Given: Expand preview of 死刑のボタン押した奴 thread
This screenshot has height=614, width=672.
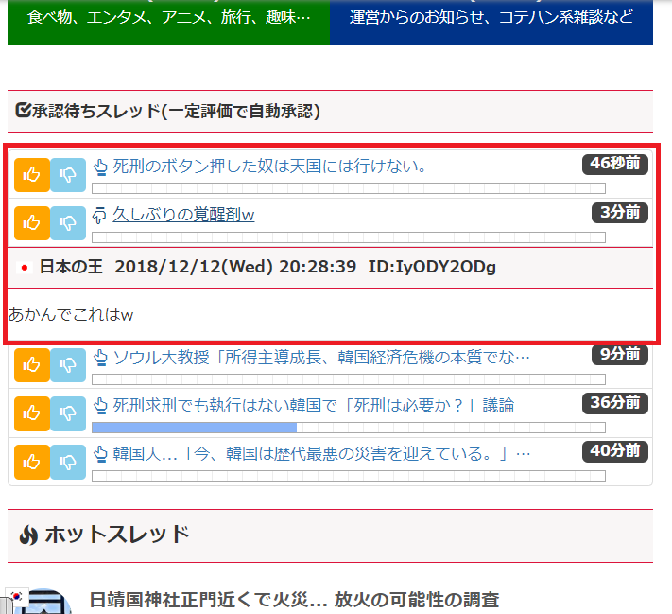Looking at the screenshot, I should pos(102,167).
